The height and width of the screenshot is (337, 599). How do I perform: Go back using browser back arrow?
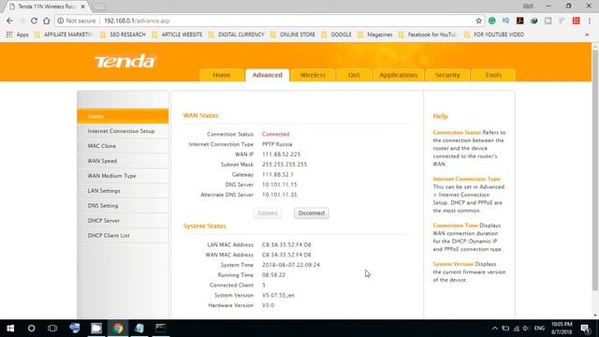(x=9, y=21)
